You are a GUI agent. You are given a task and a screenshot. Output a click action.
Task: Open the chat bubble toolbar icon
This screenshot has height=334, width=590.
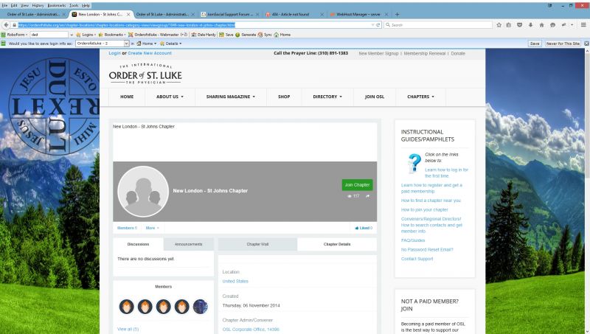click(x=552, y=25)
